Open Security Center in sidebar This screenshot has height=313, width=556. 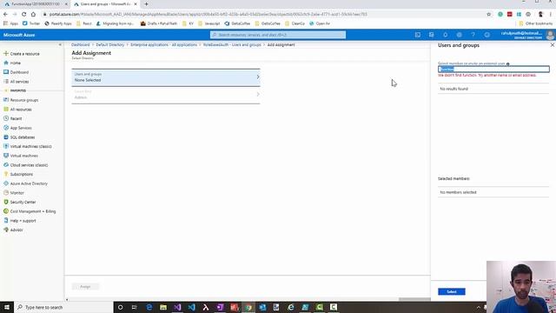coord(19,202)
